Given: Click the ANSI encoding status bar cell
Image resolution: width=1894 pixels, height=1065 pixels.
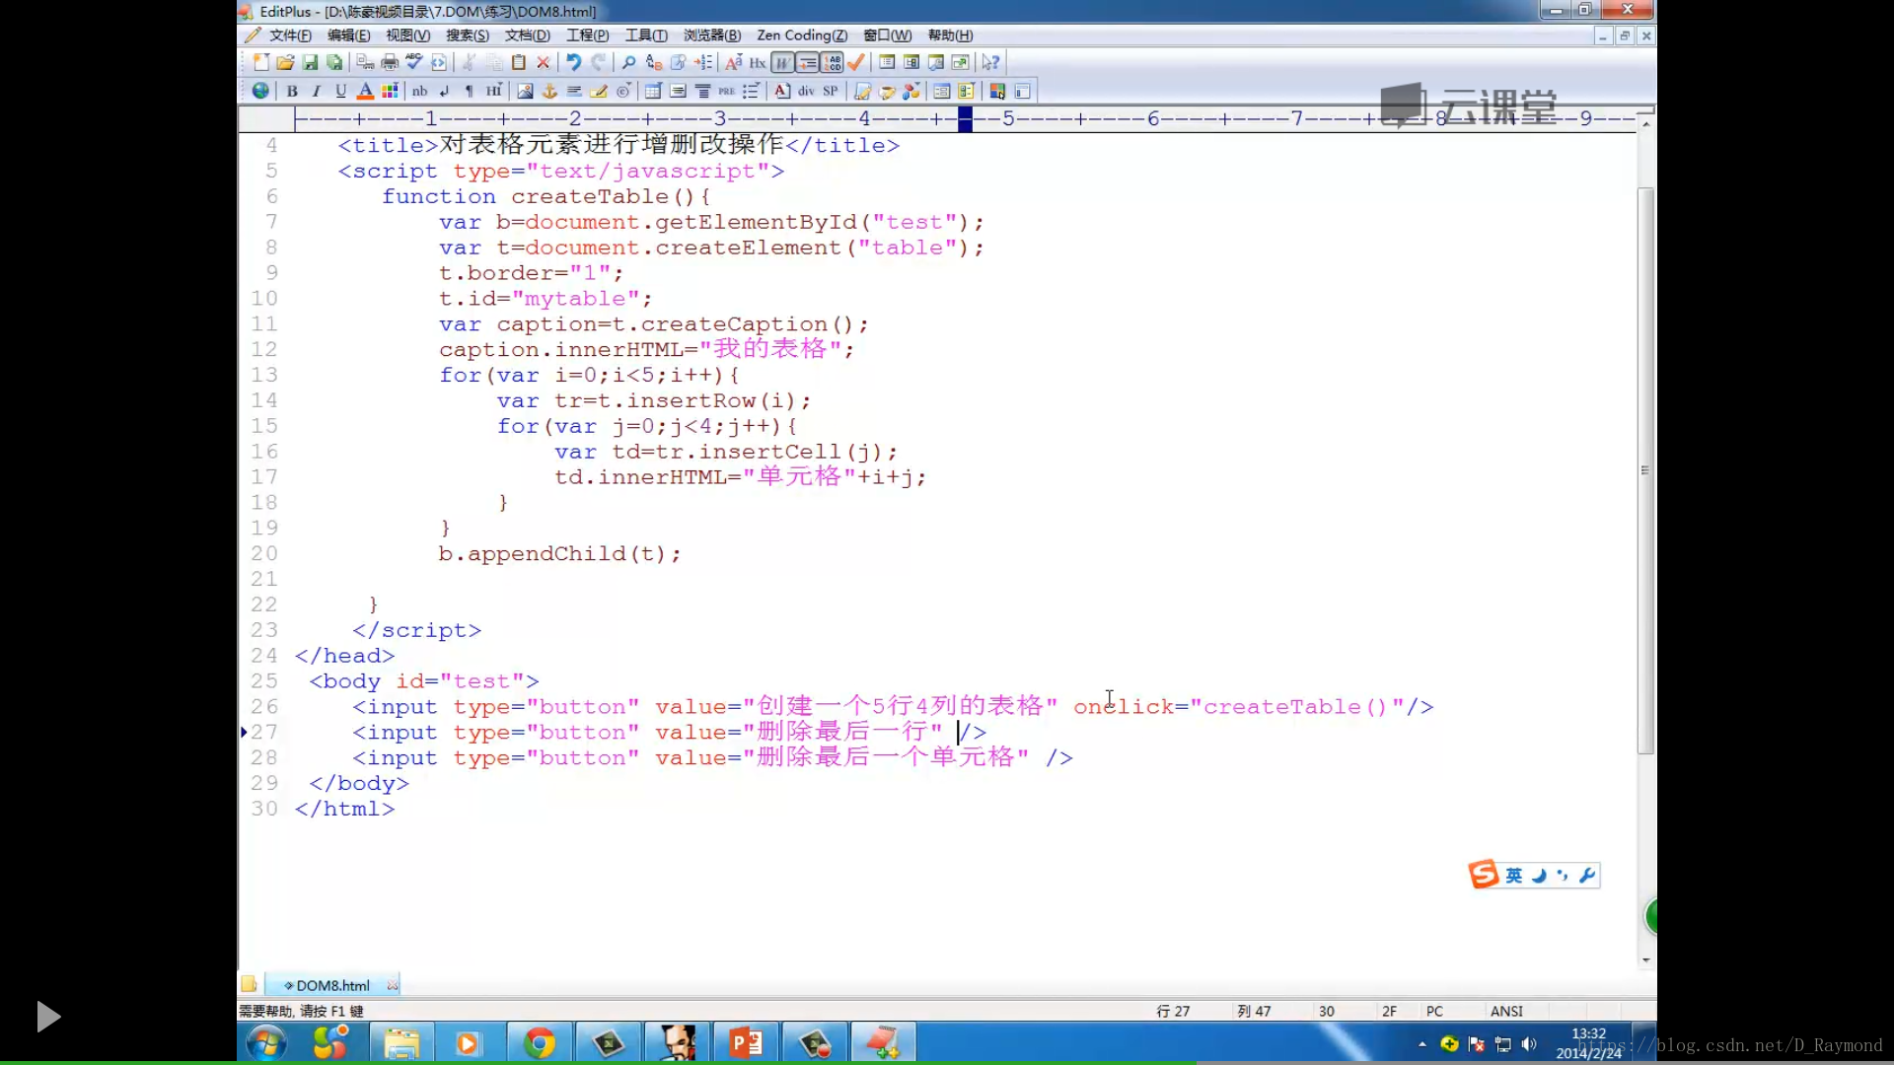Looking at the screenshot, I should tap(1506, 1011).
